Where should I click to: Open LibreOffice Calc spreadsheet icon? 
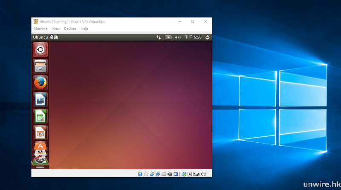[x=40, y=116]
